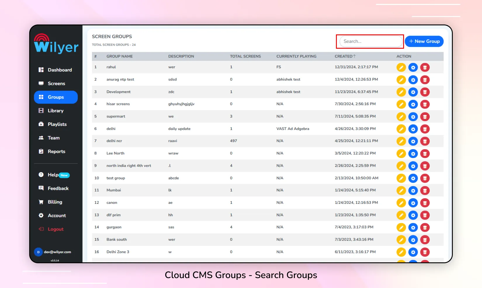Select the '497' total screens value
This screenshot has height=288, width=482.
[233, 141]
